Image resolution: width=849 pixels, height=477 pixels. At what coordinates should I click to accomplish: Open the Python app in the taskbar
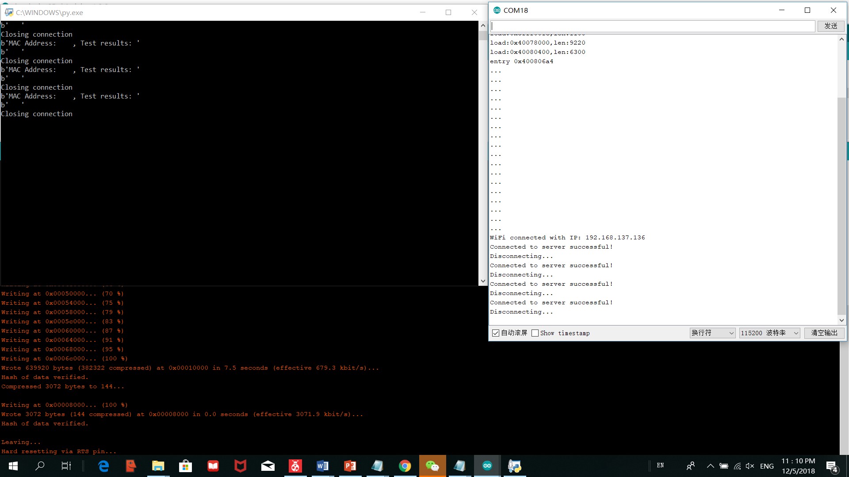[514, 466]
